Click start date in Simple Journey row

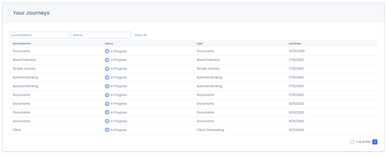(x=296, y=69)
